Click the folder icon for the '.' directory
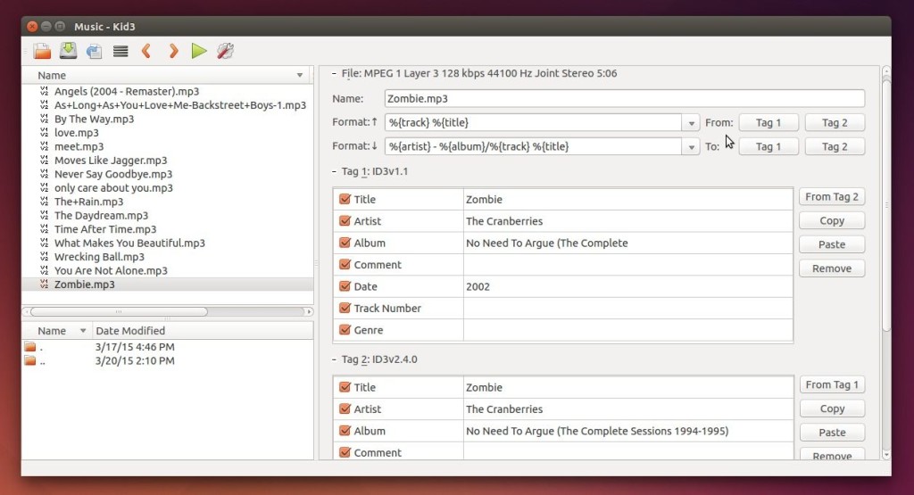The width and height of the screenshot is (914, 495). point(30,346)
